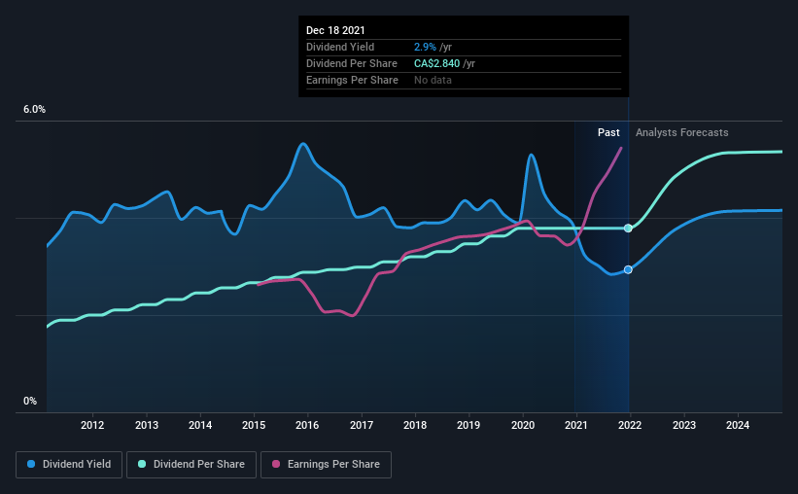Toggle the Dividend Yield legend button

(x=69, y=465)
